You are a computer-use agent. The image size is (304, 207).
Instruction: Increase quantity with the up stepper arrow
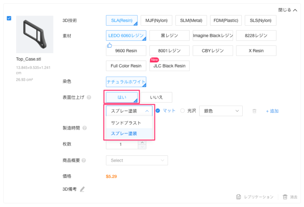coord(142,142)
